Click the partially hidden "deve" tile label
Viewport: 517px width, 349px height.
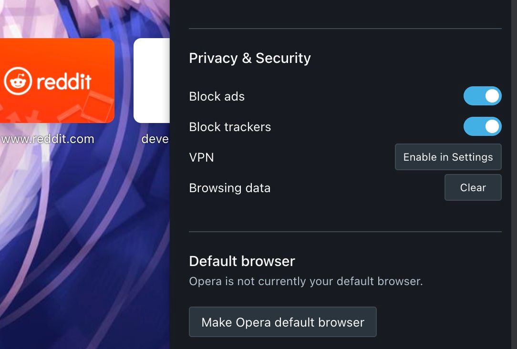[x=155, y=139]
